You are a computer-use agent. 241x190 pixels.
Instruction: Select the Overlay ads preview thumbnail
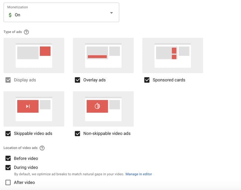coord(103,55)
